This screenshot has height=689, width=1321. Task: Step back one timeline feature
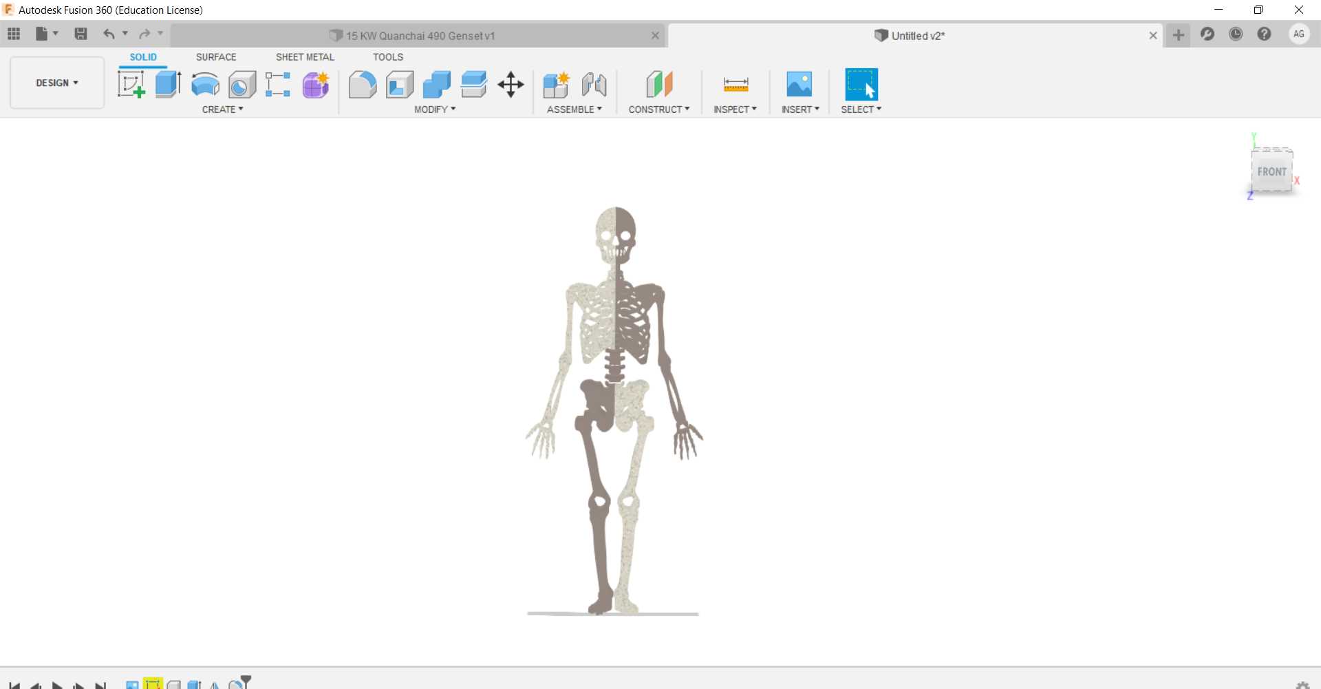[x=35, y=686]
